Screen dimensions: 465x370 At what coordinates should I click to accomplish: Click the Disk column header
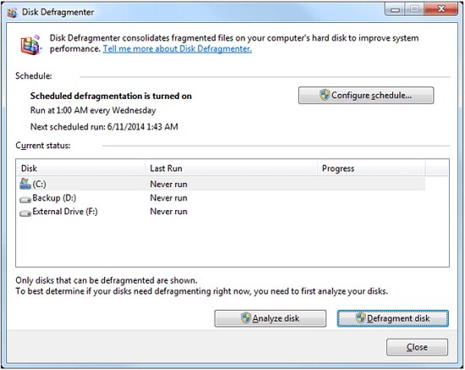[80, 168]
